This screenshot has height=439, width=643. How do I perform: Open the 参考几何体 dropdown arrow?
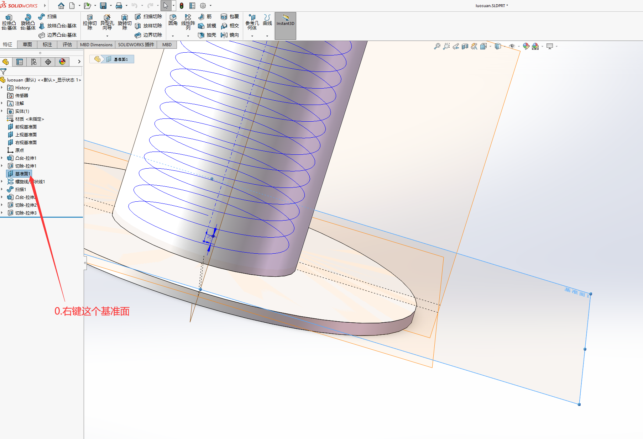tap(252, 36)
